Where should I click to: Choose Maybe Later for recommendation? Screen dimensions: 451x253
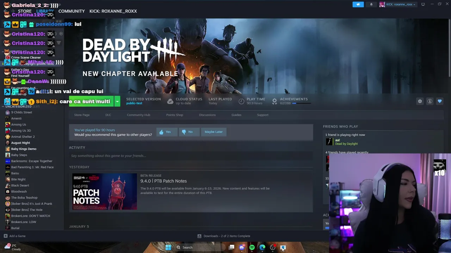click(214, 132)
